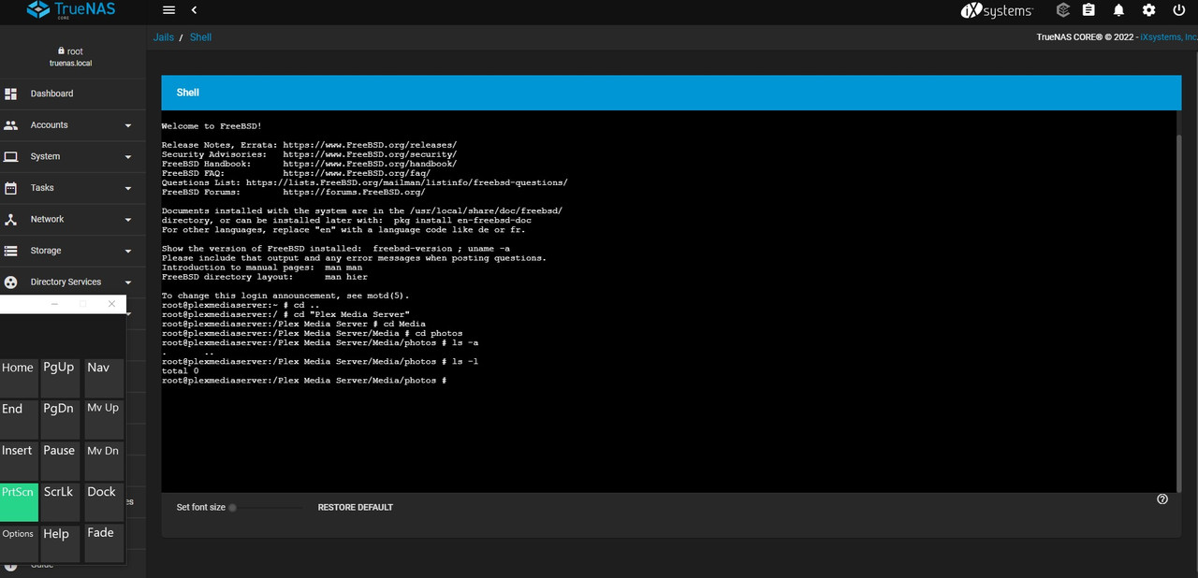Click the Pause key on the on-screen keyboard
The width and height of the screenshot is (1198, 578).
coord(59,460)
